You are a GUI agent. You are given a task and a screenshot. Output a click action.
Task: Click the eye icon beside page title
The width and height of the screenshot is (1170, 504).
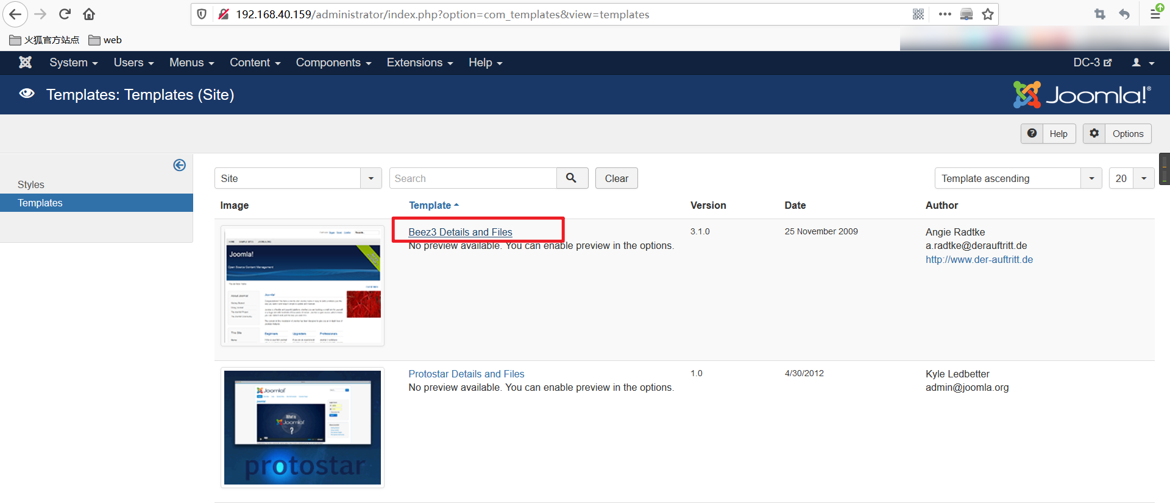coord(27,94)
